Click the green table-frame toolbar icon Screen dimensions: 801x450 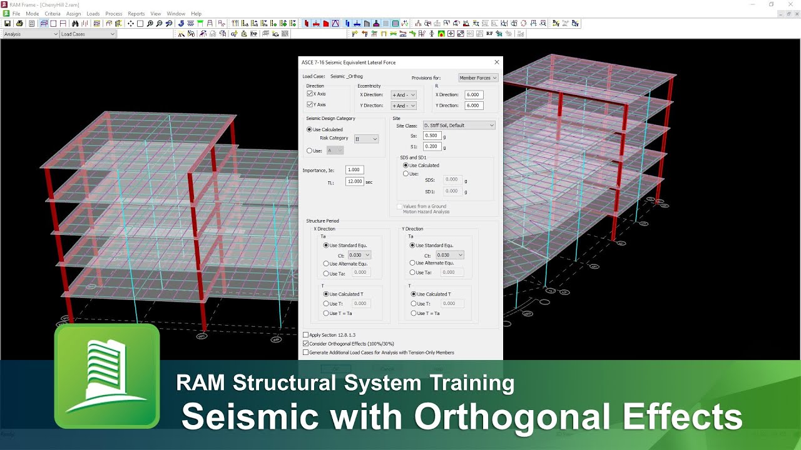(200, 24)
